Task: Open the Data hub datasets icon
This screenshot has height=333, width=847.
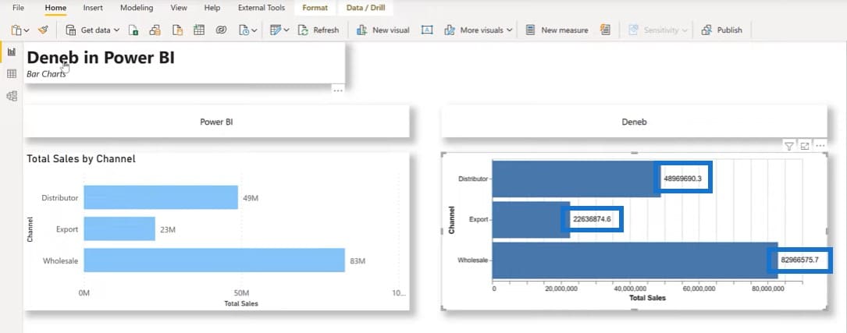Action: pos(155,30)
